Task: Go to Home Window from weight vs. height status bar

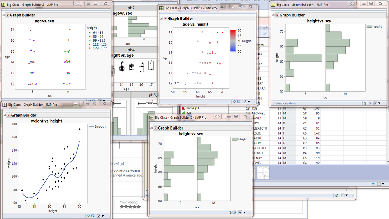Action: pyautogui.click(x=88, y=216)
